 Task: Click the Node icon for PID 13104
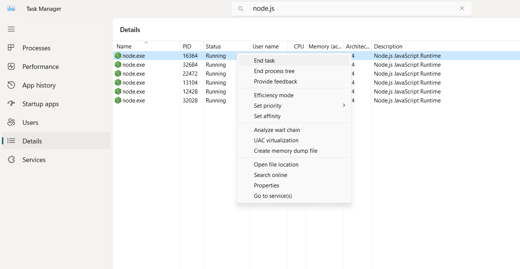pos(118,82)
